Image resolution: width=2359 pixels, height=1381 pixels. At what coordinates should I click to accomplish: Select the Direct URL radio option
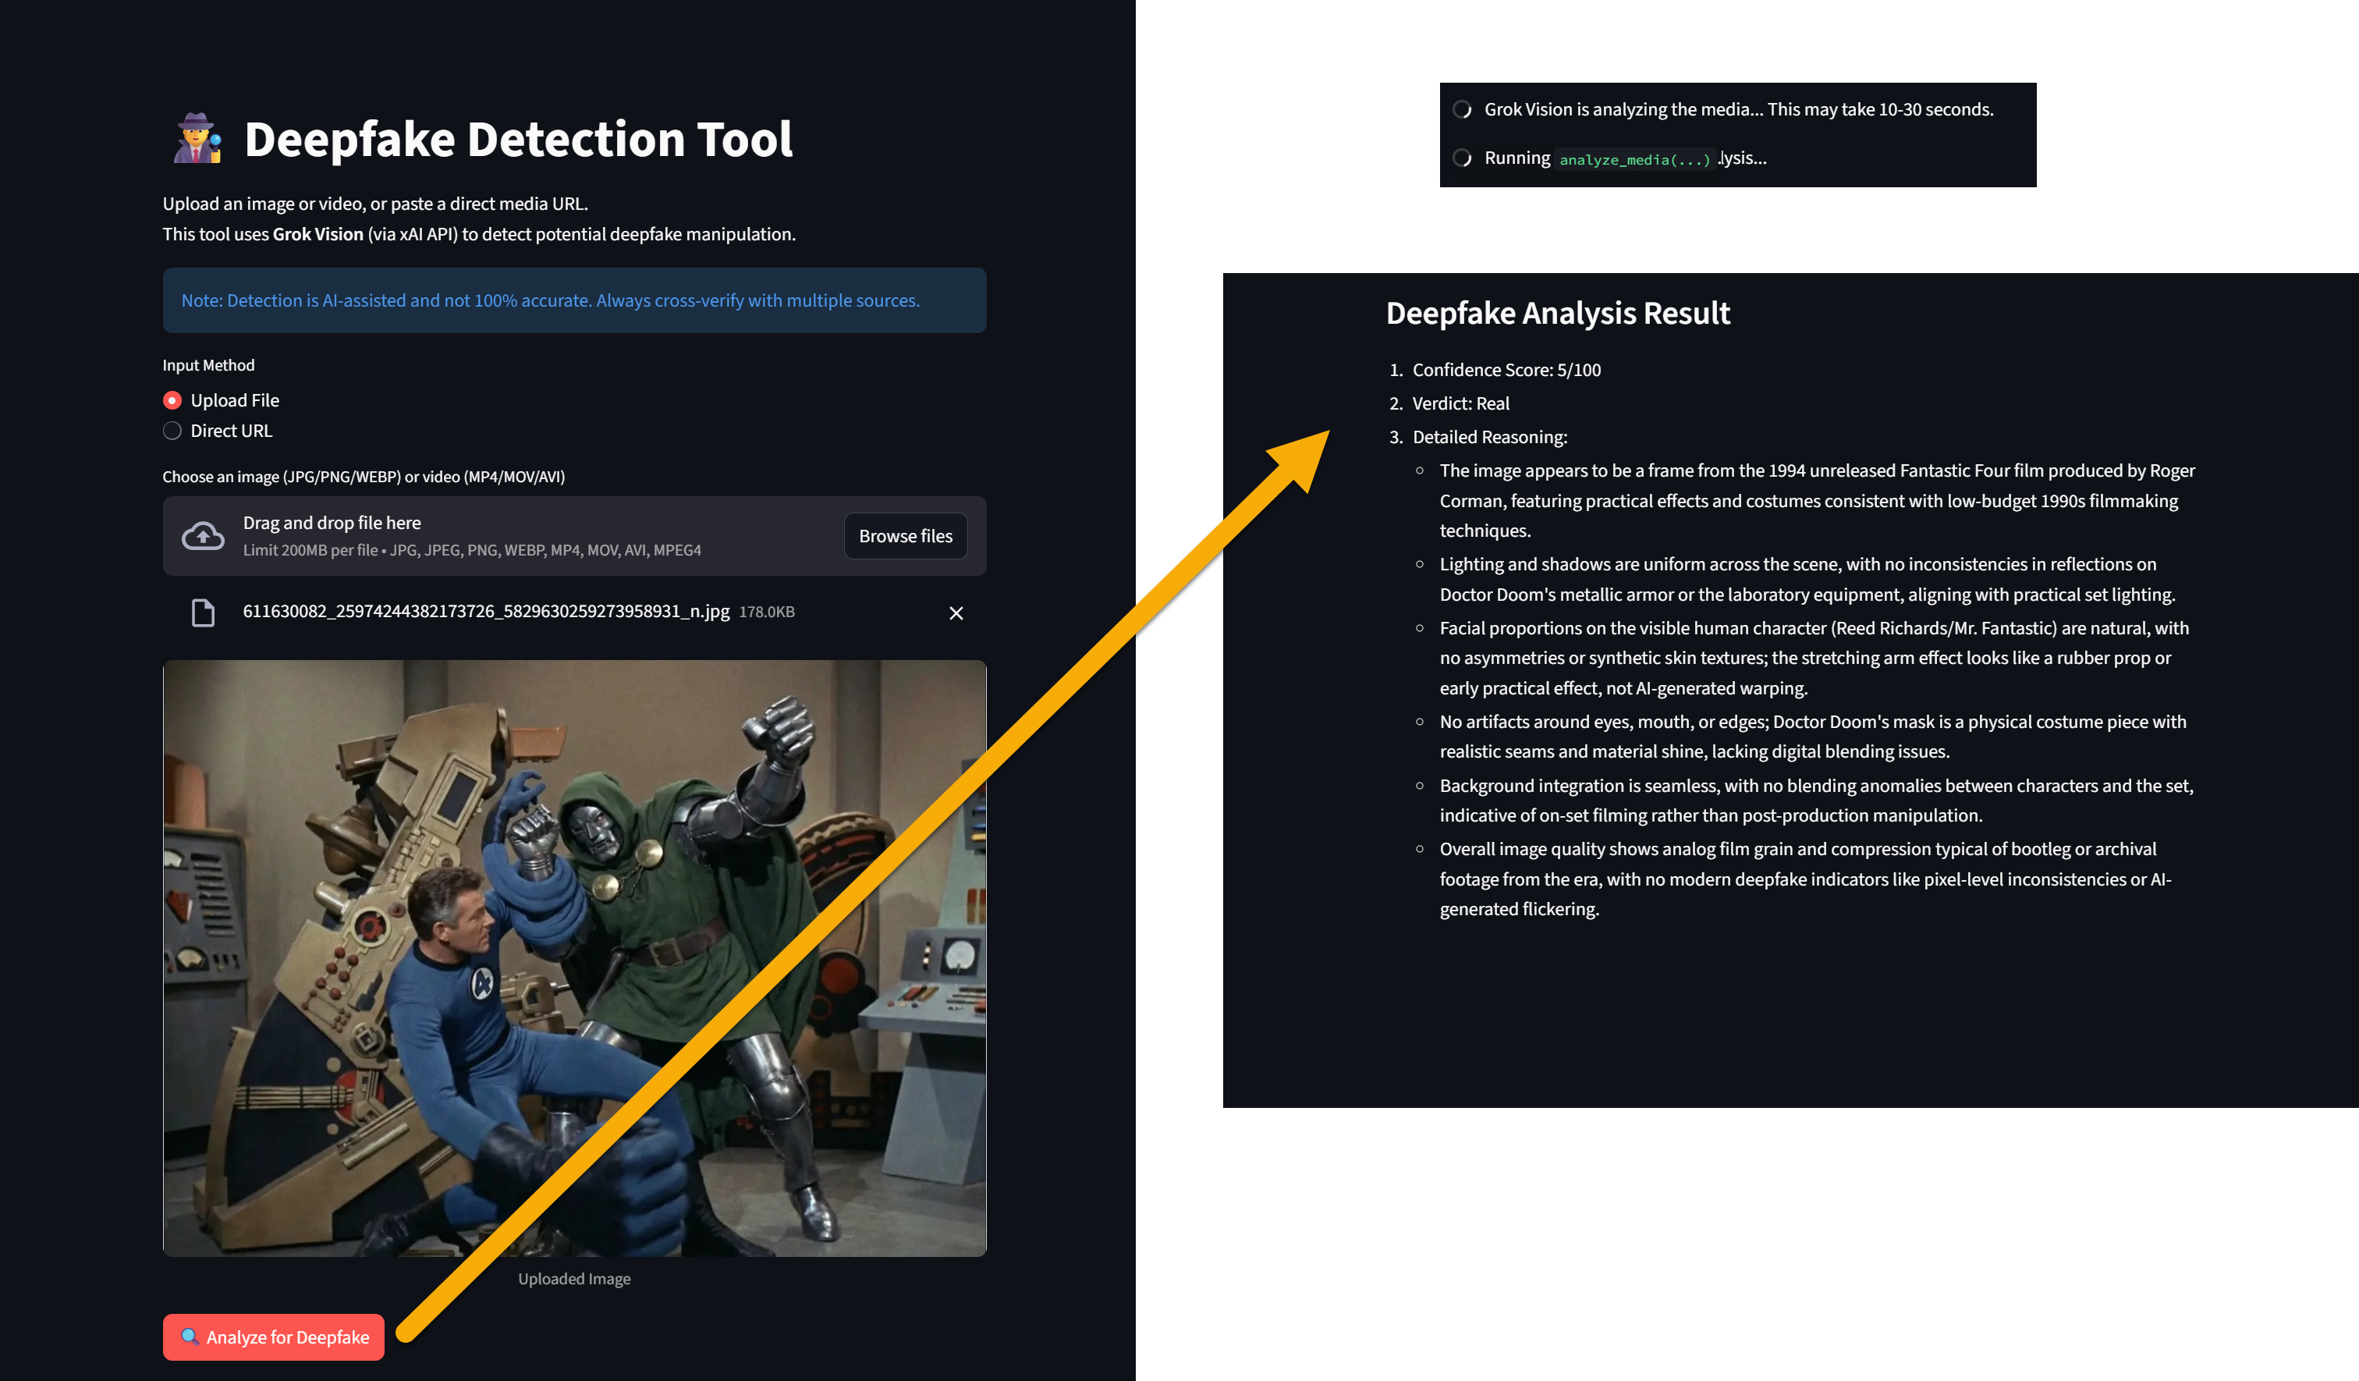point(172,431)
